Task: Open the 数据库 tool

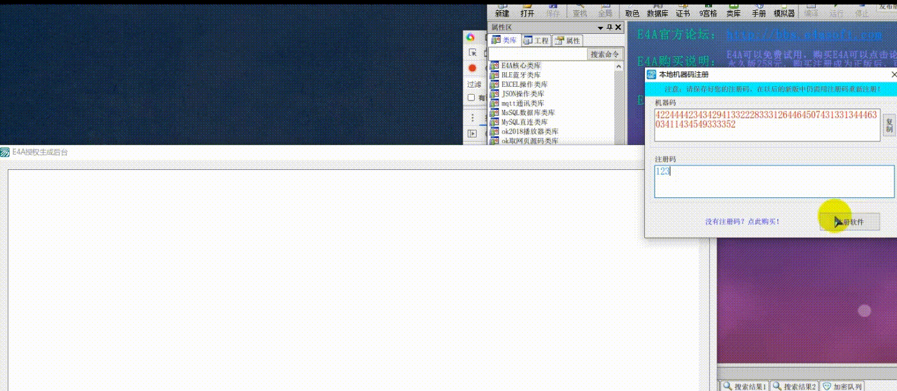Action: point(658,10)
